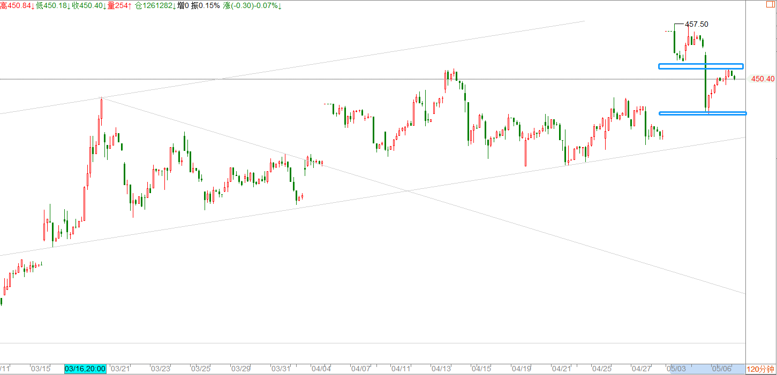Click the 03/31 date on time axis

pyautogui.click(x=281, y=369)
